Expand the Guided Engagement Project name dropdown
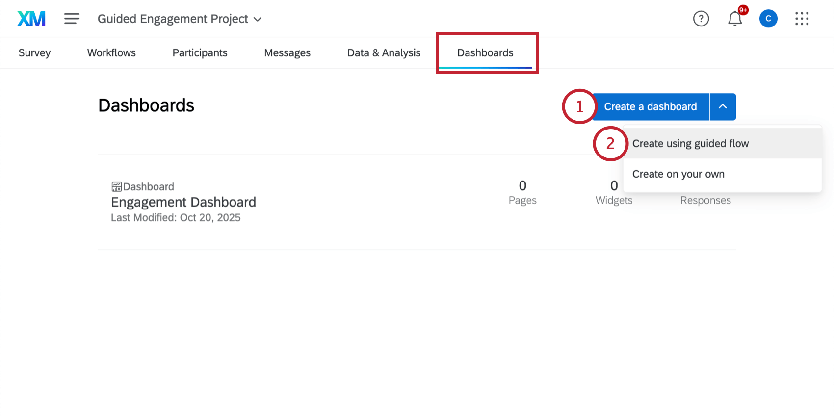Image resolution: width=834 pixels, height=417 pixels. [259, 19]
